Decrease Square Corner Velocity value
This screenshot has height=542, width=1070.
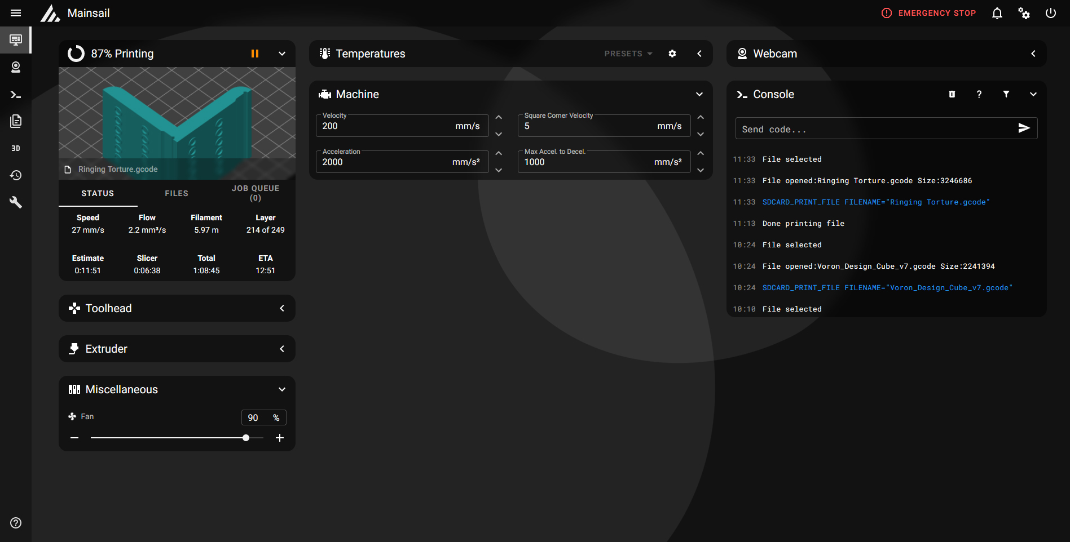(701, 134)
